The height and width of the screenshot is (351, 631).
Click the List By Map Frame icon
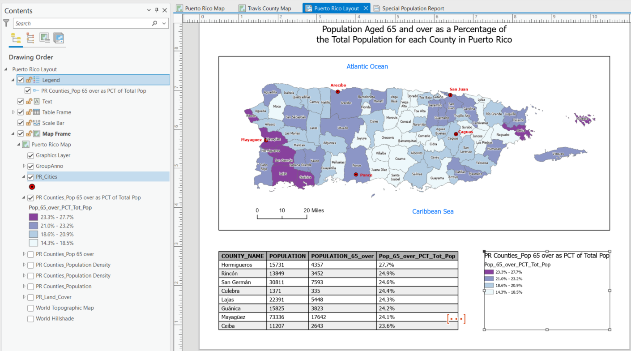click(x=44, y=38)
